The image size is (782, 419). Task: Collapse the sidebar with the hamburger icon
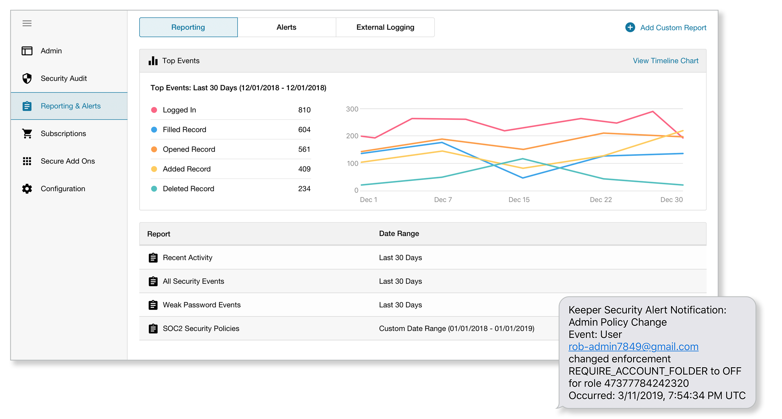pos(27,23)
